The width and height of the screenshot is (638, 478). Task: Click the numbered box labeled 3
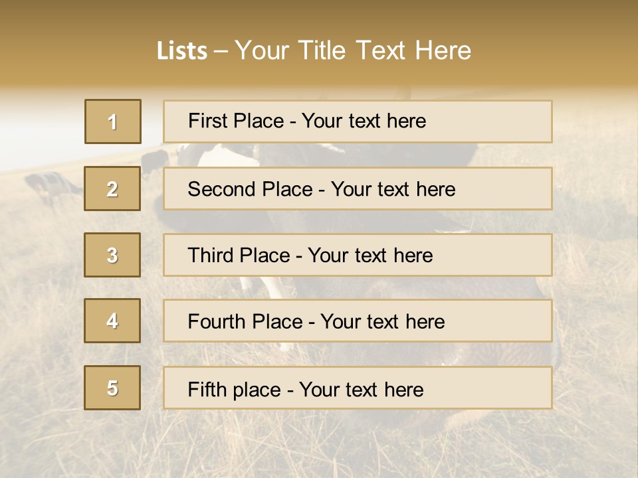coord(112,255)
